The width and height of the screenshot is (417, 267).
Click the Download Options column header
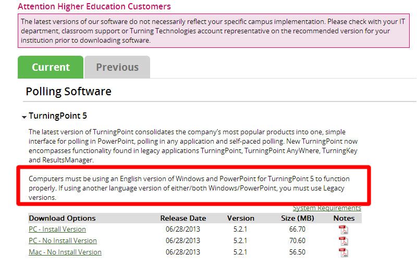coord(62,218)
